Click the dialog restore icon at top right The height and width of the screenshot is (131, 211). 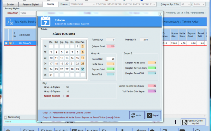coord(160,14)
